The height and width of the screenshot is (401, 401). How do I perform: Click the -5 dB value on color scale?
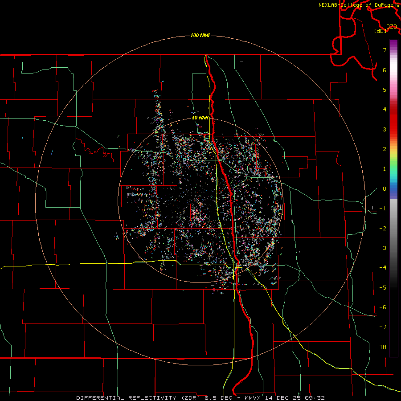[383, 287]
